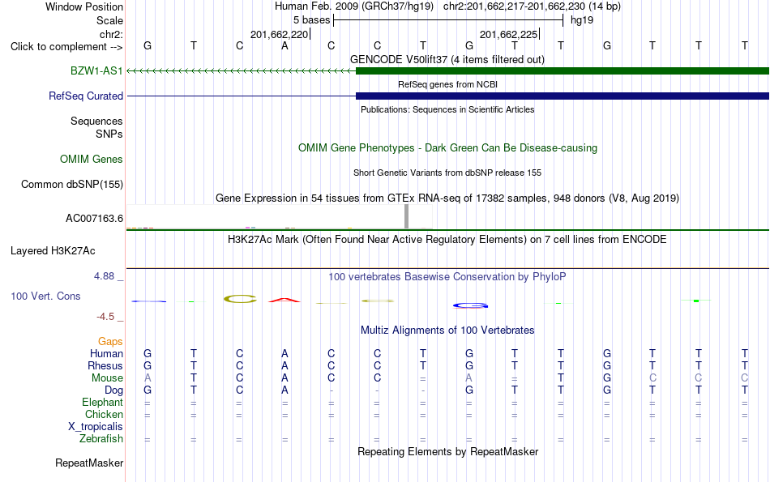Click the OMIM Gene Phenotypes track title
Screen dimensions: 770x482
[447, 147]
